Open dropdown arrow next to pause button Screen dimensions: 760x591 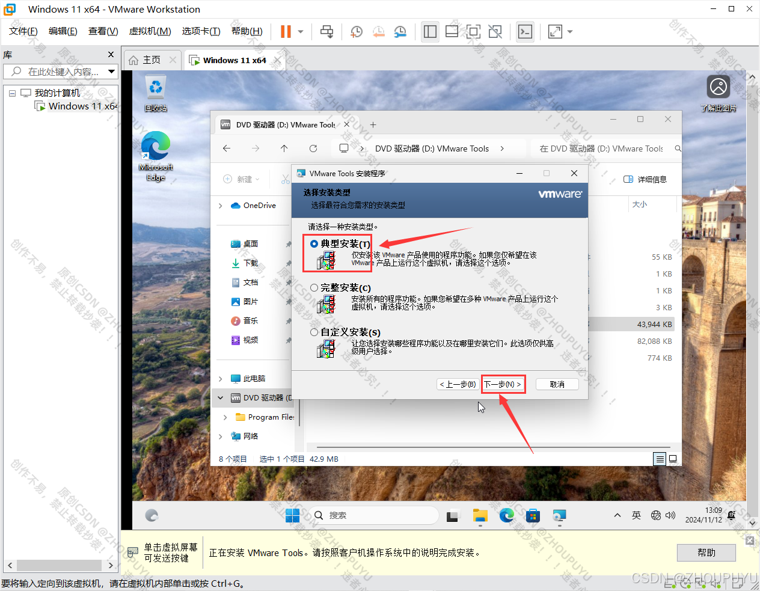pos(301,31)
